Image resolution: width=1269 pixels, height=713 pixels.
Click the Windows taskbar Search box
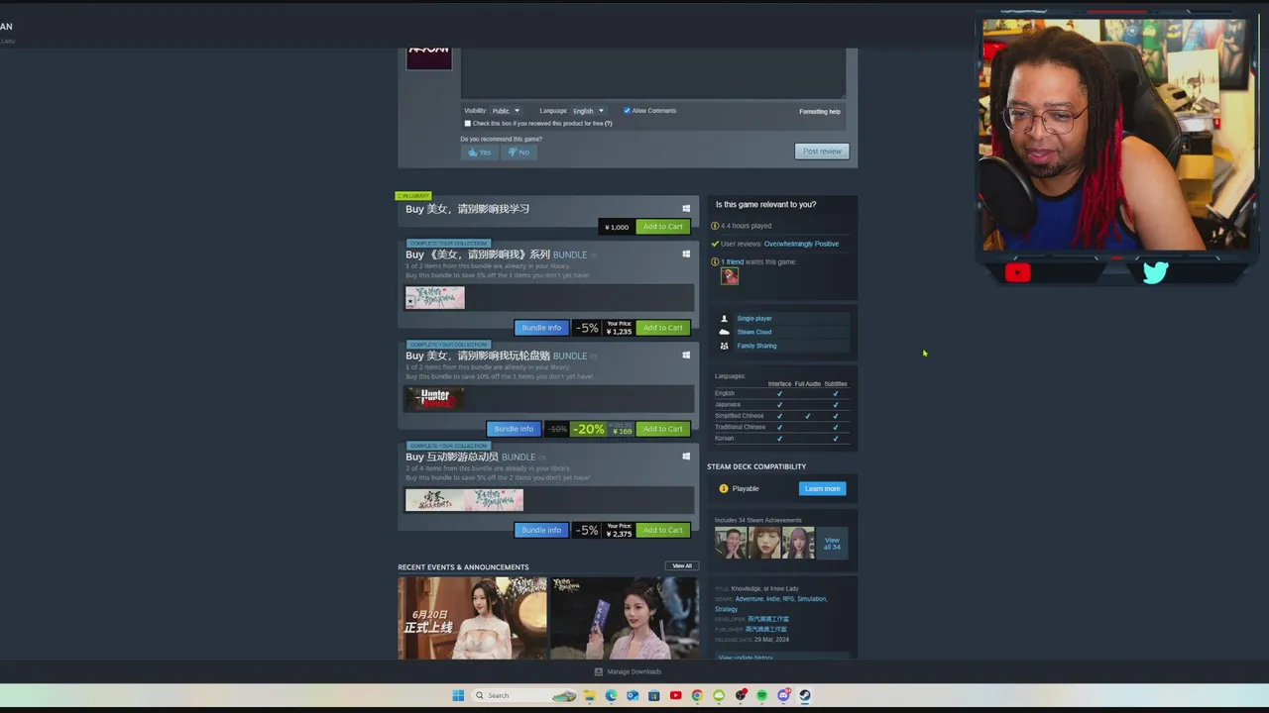[x=522, y=695]
